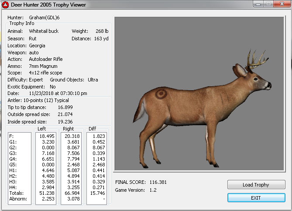Click the Deer Hunter app icon in title bar
The height and width of the screenshot is (211, 292).
coord(6,5)
